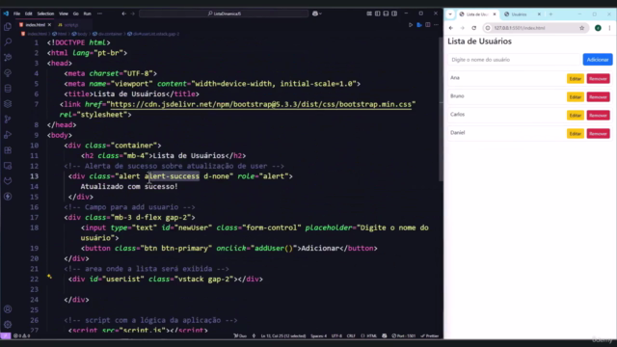
Task: Click the editor vertical scrollbar
Action: [441, 109]
